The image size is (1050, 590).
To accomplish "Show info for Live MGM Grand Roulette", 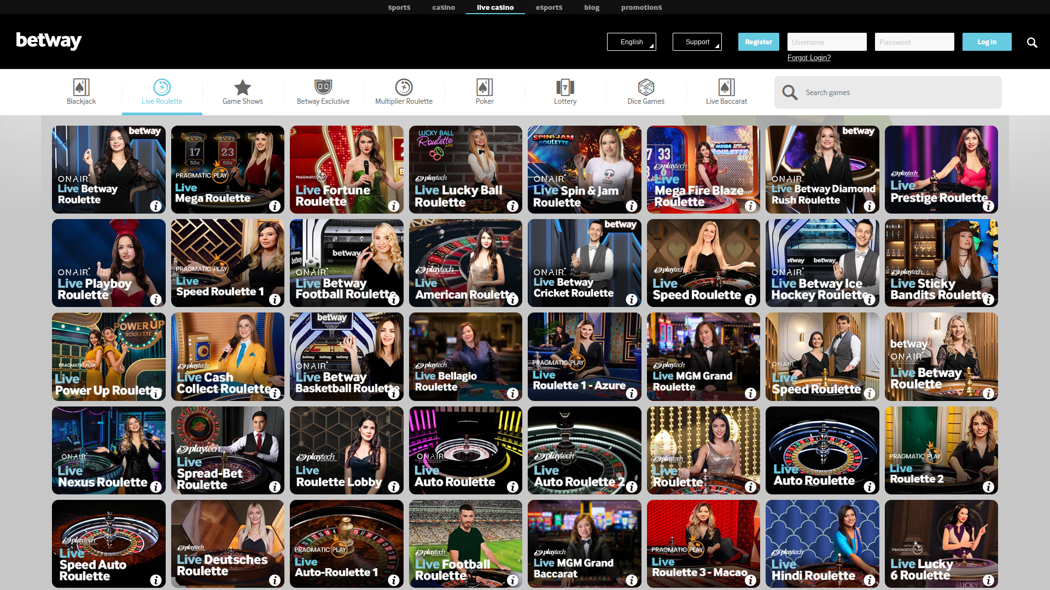I will pos(751,393).
